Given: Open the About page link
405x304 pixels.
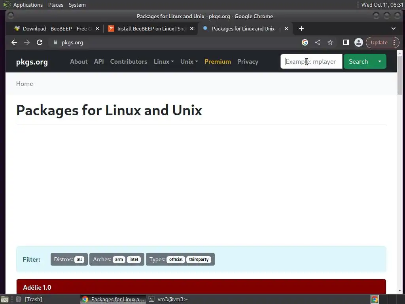Looking at the screenshot, I should (79, 61).
